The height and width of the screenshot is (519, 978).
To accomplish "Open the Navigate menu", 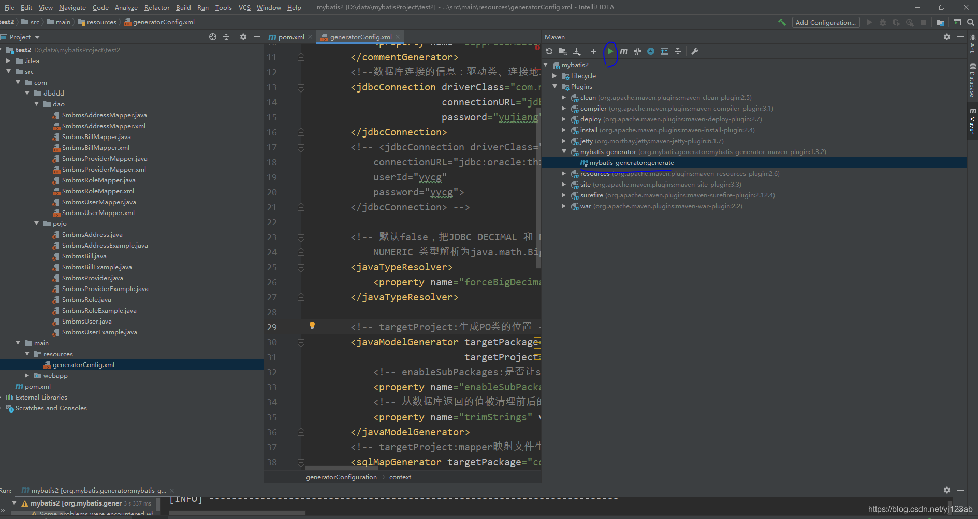I will [x=72, y=7].
